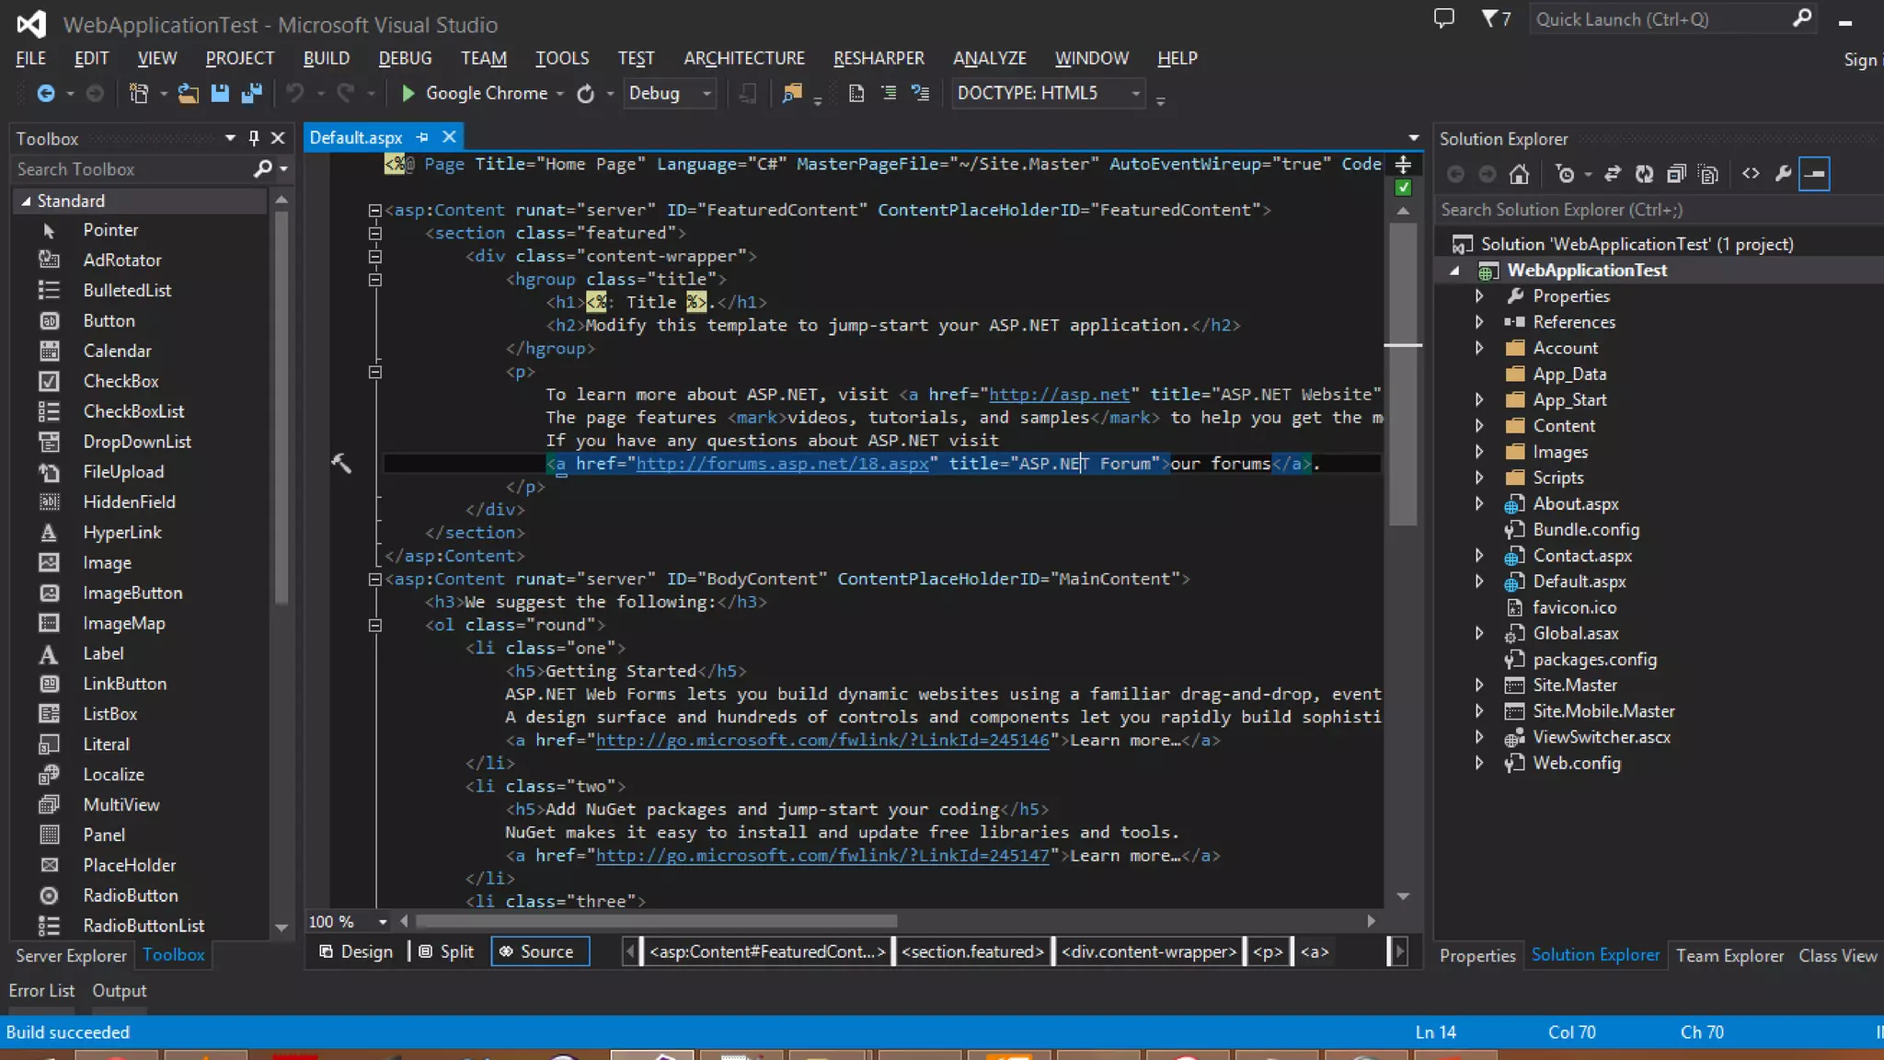Open the feedback speech-bubble icon in the title bar
Viewport: 1884px width, 1060px height.
(x=1444, y=18)
